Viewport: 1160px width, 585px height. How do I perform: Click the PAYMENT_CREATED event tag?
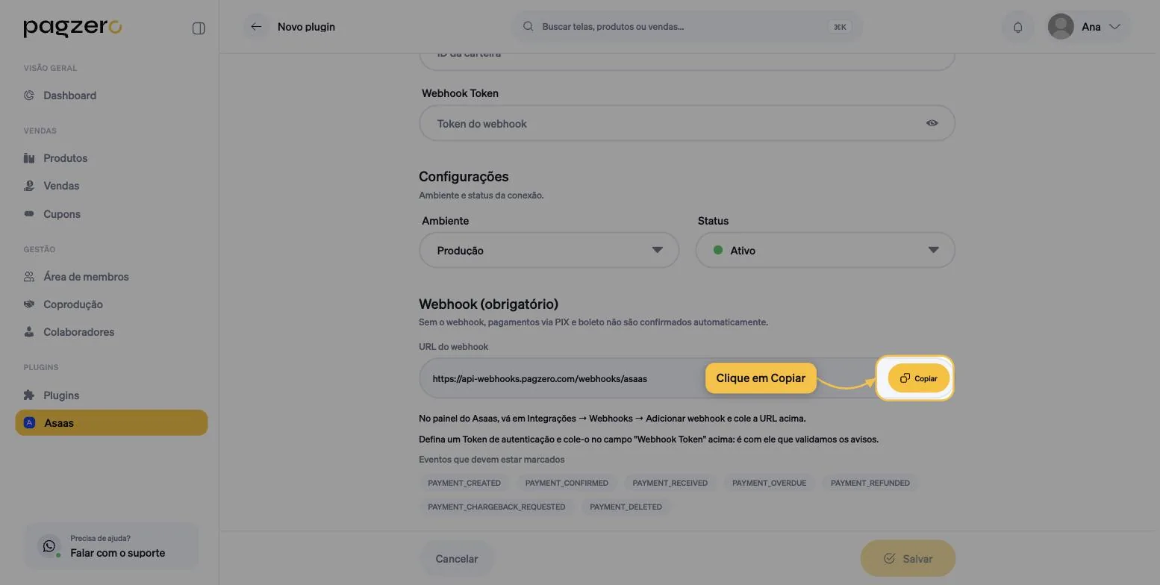pyautogui.click(x=464, y=484)
